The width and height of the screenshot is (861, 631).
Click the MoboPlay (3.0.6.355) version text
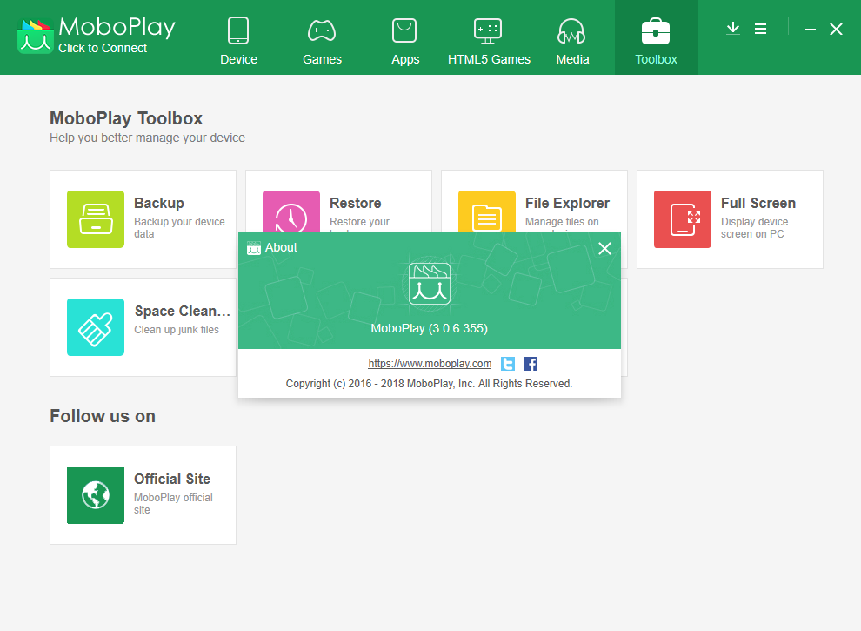click(x=430, y=328)
